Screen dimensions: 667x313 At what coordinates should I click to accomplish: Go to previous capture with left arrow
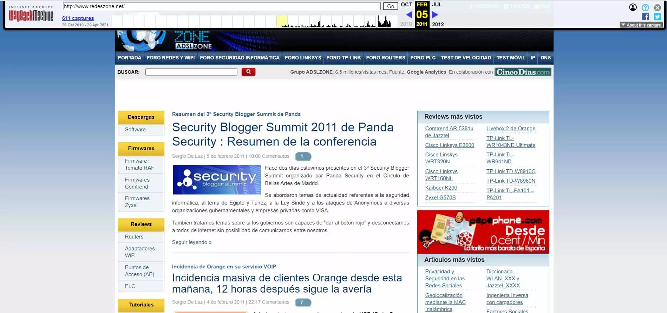pos(409,15)
